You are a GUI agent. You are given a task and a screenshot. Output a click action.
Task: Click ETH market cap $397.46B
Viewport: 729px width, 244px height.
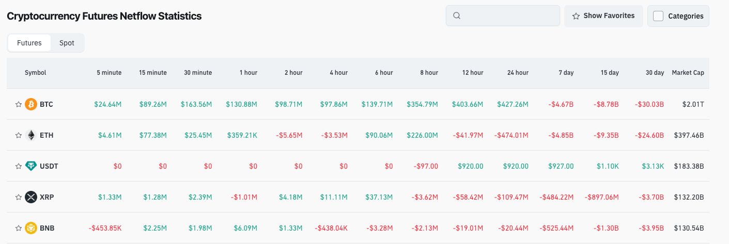click(x=689, y=135)
